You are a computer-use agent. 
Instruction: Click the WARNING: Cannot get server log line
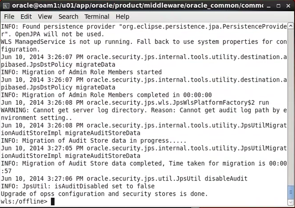(x=143, y=110)
